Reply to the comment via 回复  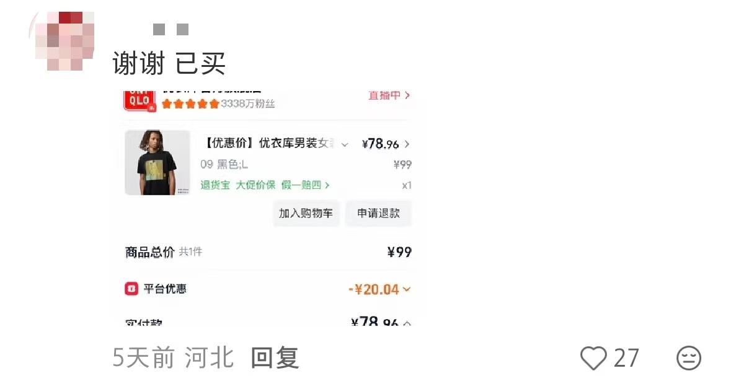275,358
